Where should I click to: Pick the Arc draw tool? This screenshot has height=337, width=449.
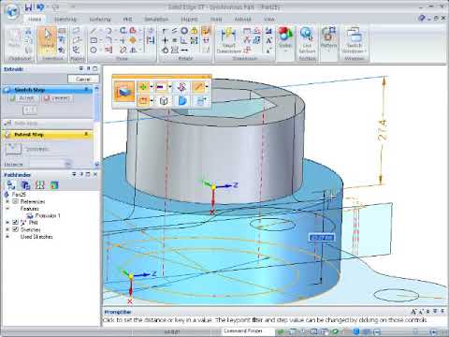(x=109, y=31)
